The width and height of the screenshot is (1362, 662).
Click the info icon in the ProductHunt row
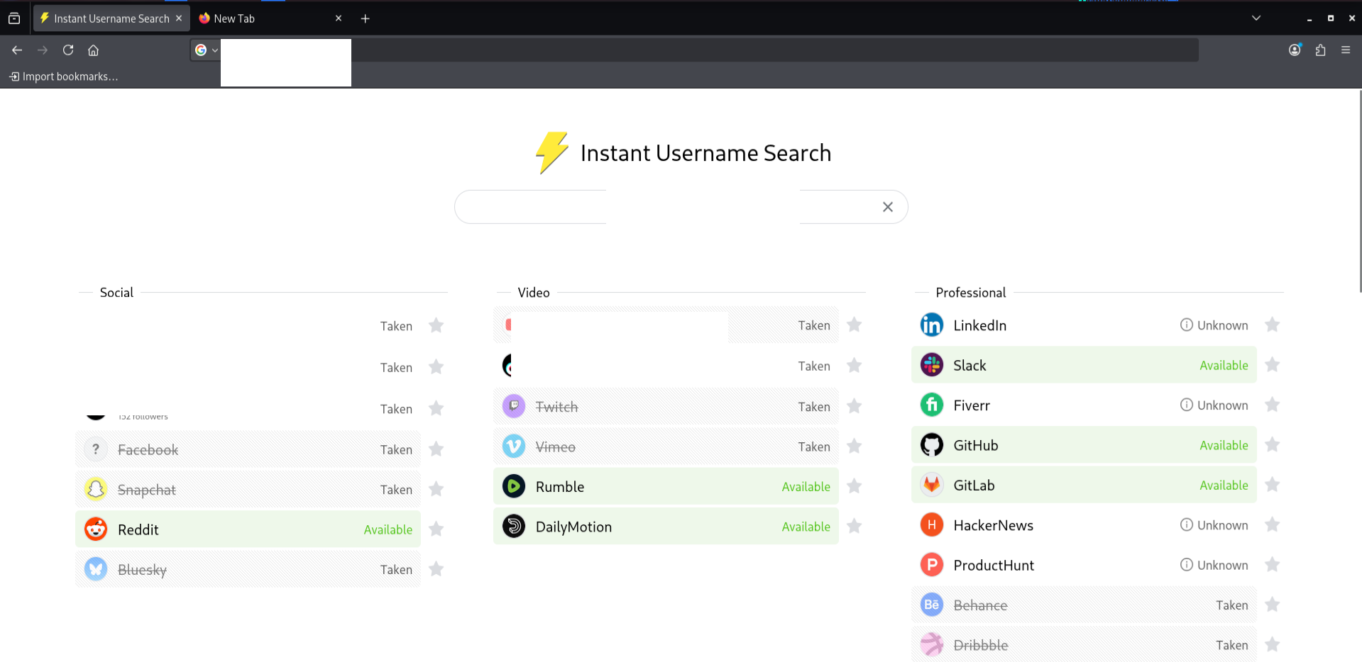pos(1186,565)
